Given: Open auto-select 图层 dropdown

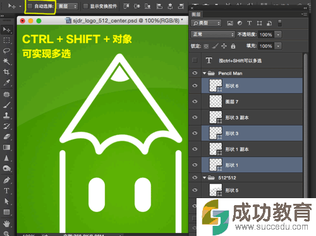Looking at the screenshot, I should pyautogui.click(x=68, y=6).
